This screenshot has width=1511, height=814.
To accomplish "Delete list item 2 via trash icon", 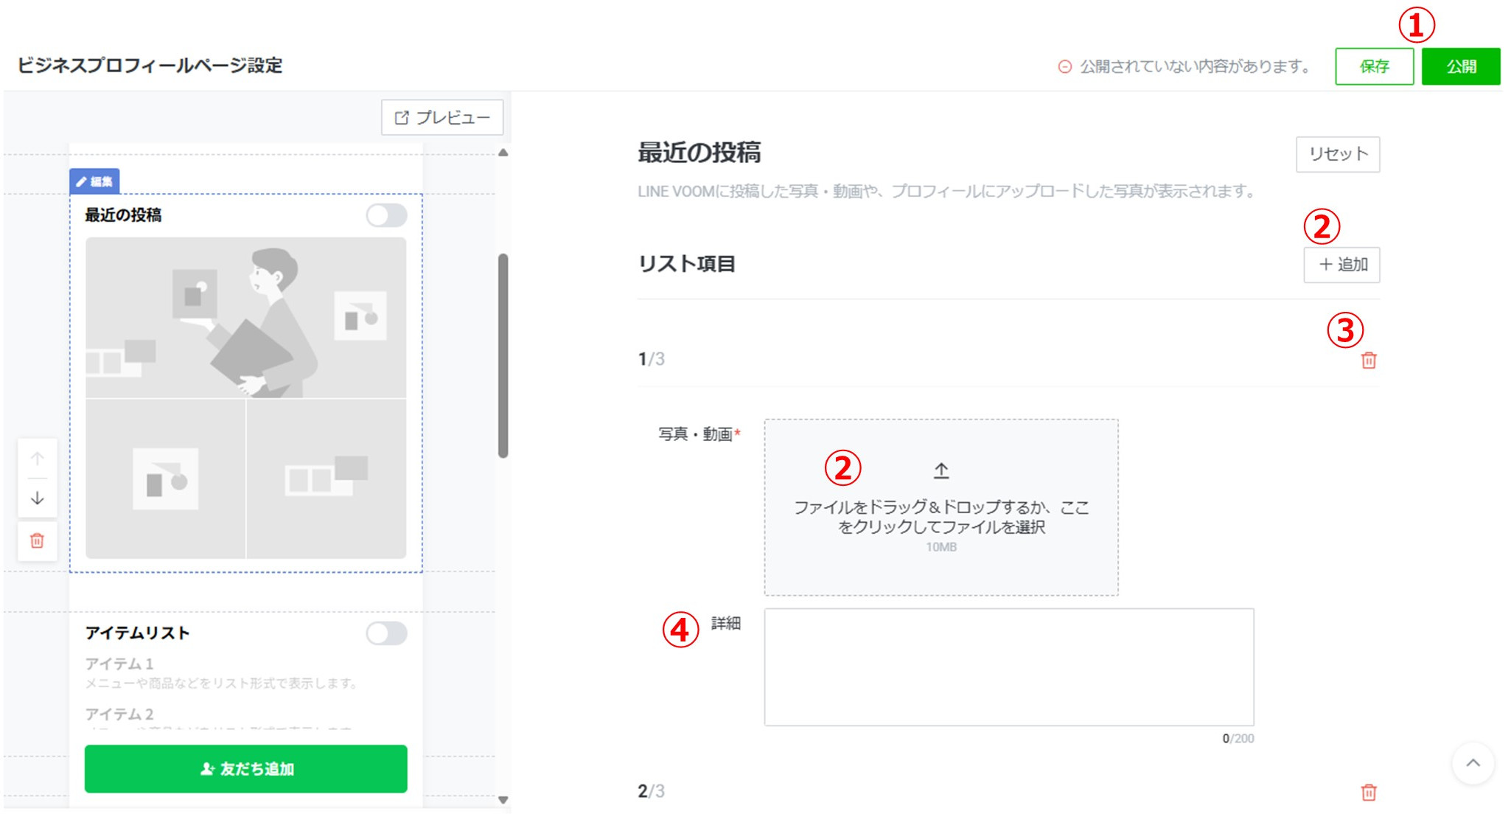I will coord(1368,793).
